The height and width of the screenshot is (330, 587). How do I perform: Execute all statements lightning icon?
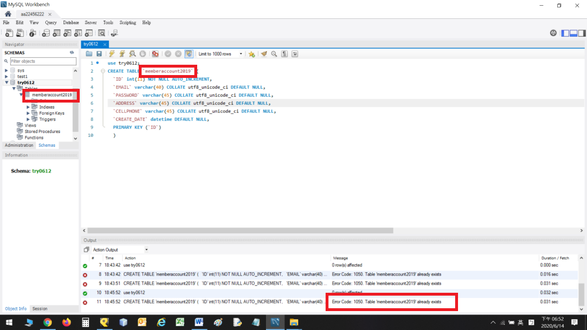112,54
